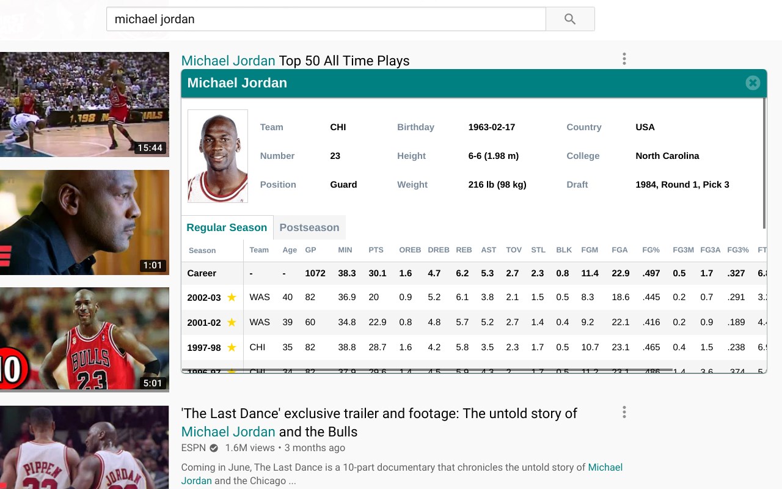Click the FGA column header
Viewport: 782px width, 489px height.
coord(619,250)
